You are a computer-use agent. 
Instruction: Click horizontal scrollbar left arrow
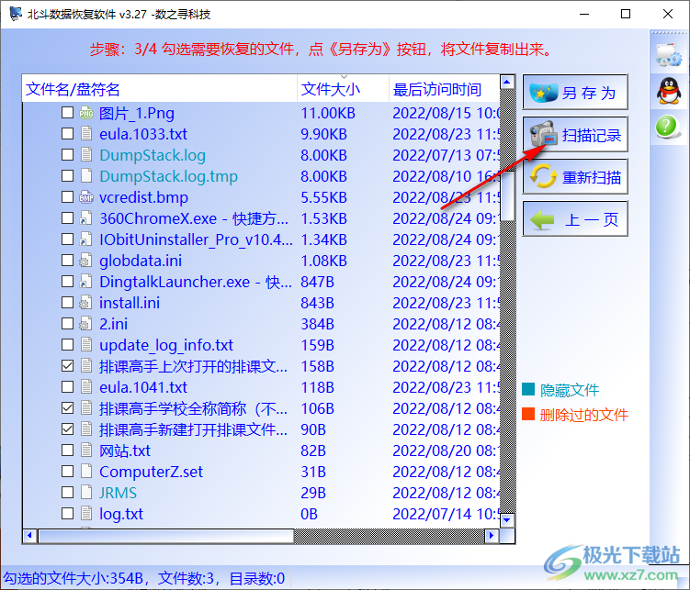29,536
